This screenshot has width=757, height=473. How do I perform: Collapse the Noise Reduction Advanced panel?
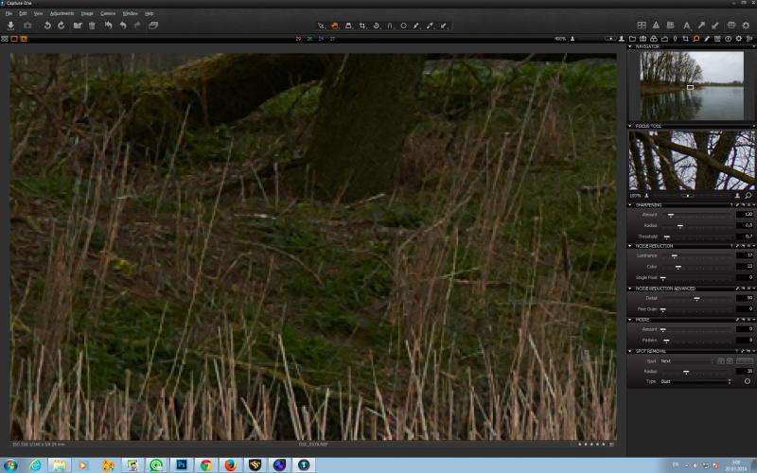(x=630, y=289)
